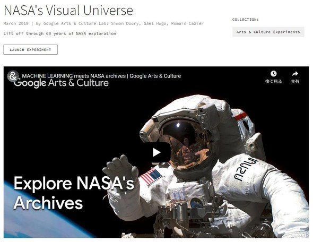Click the March 2019 date text
The width and height of the screenshot is (313, 242).
point(16,23)
